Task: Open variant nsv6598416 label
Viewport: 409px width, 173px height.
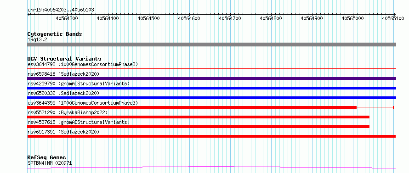Action: (63, 74)
